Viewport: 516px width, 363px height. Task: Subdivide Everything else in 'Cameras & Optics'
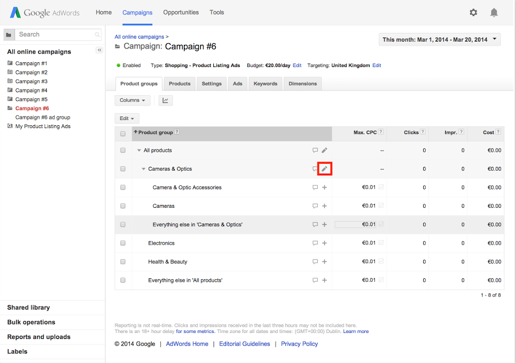click(x=325, y=224)
